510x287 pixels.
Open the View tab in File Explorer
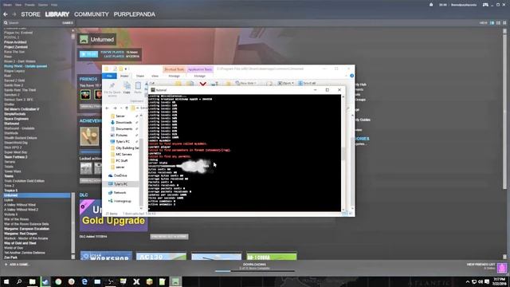pyautogui.click(x=155, y=76)
